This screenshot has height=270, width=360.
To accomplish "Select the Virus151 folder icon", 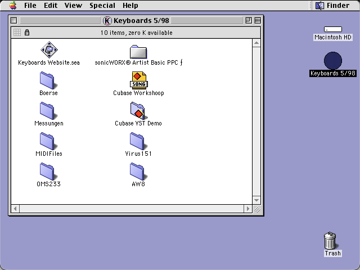I will [x=138, y=141].
